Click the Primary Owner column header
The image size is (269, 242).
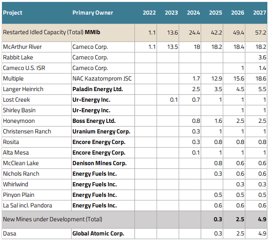93,13
